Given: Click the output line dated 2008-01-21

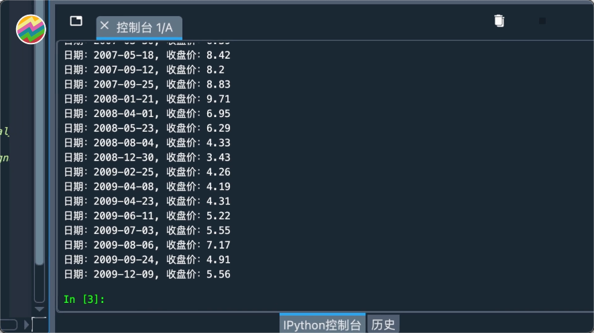Looking at the screenshot, I should coord(147,99).
